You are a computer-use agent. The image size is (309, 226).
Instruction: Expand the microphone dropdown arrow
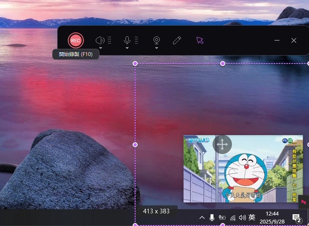click(127, 48)
